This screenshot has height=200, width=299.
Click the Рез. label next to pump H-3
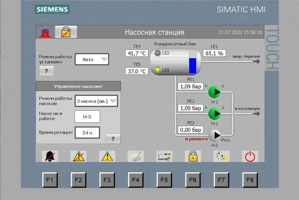pyautogui.click(x=226, y=140)
